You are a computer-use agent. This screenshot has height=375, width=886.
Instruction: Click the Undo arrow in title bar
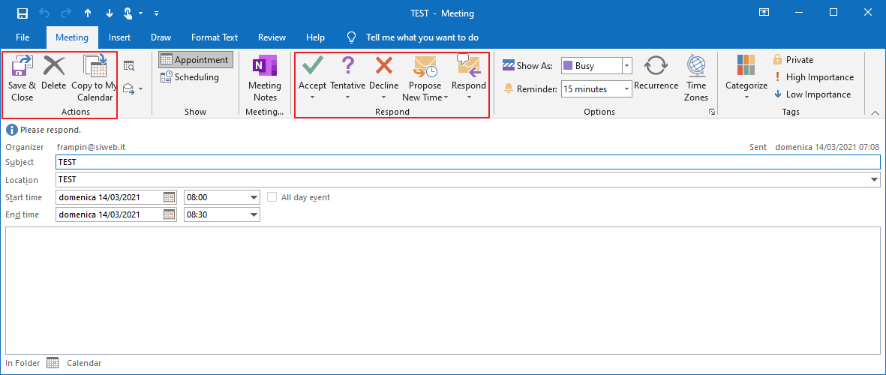coord(45,13)
